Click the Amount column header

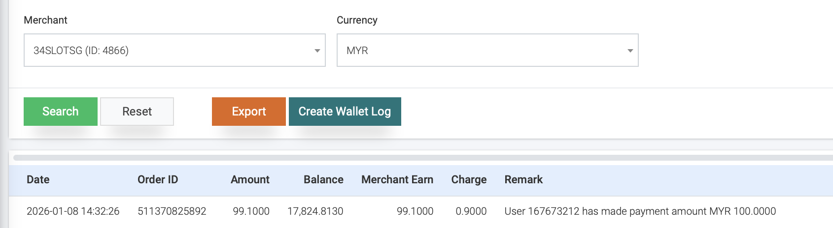(250, 180)
